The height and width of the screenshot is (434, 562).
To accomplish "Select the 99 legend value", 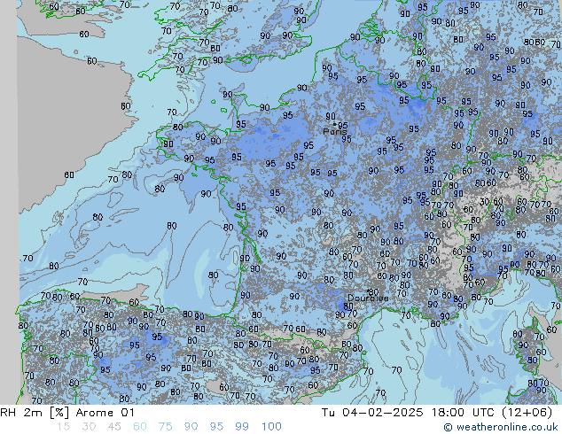I will tap(242, 427).
